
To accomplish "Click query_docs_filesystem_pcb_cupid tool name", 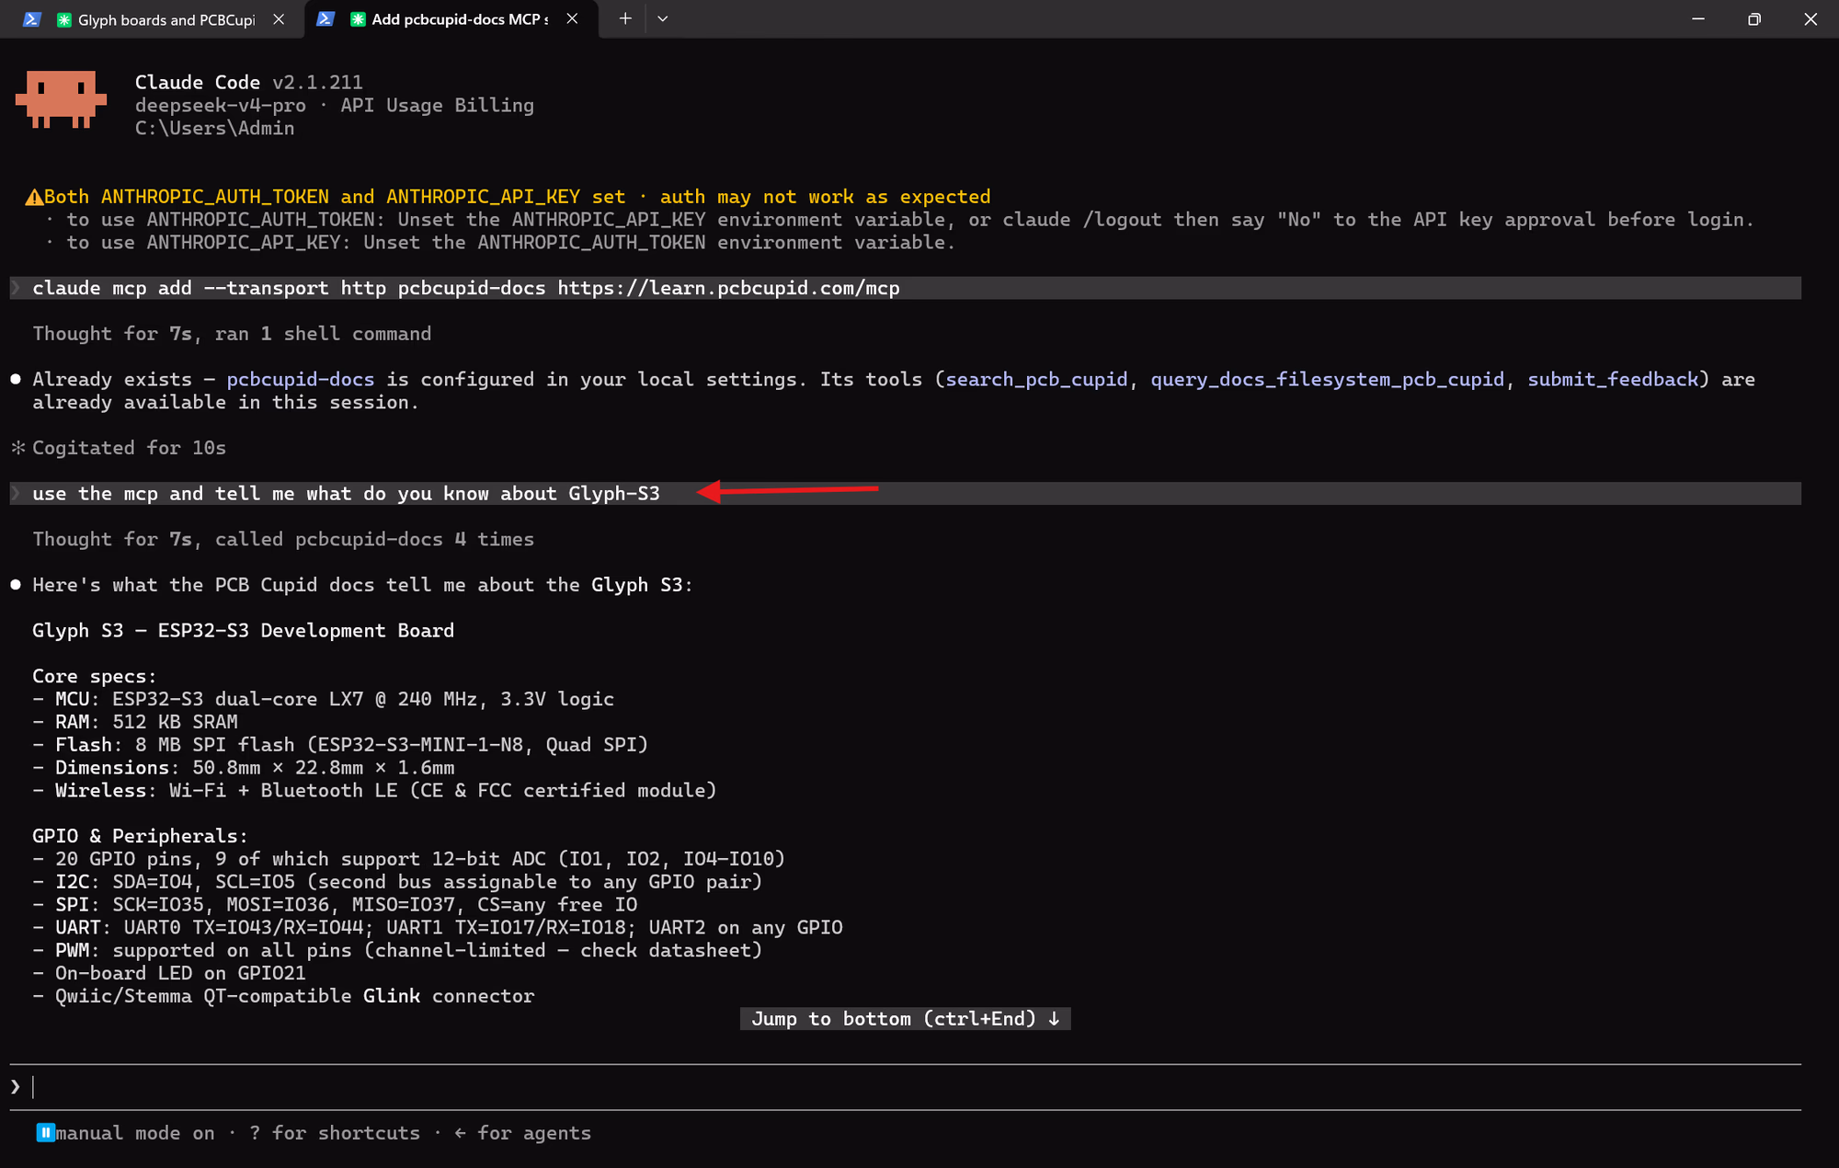I will [1327, 380].
